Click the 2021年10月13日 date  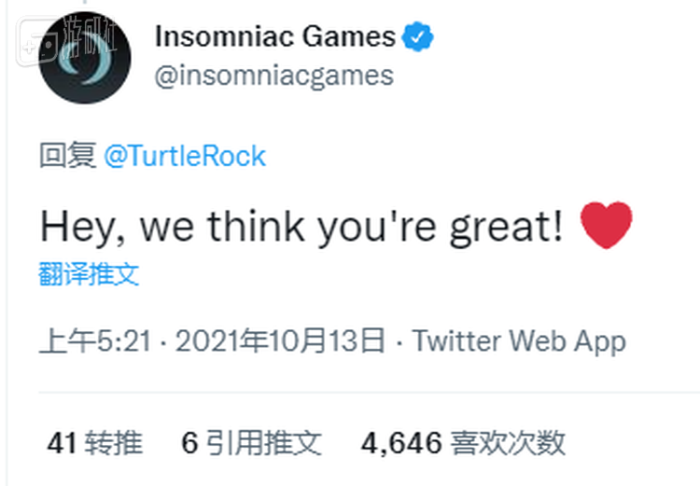[x=280, y=341]
